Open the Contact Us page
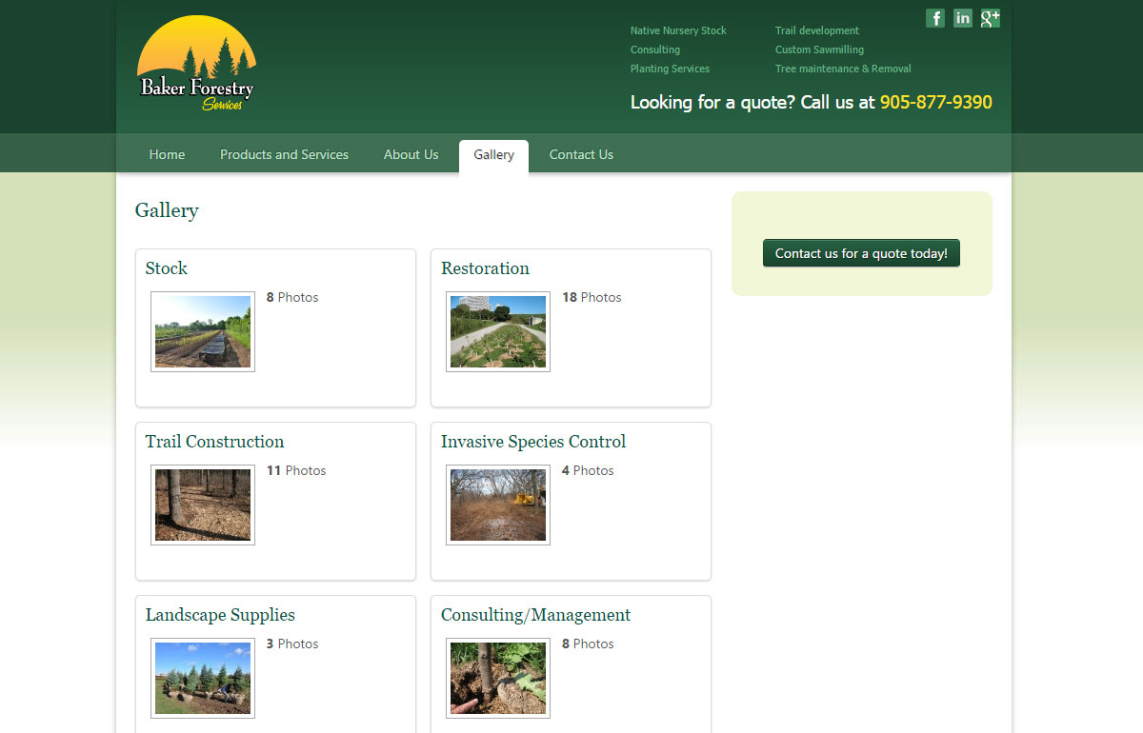The image size is (1143, 733). (x=581, y=154)
